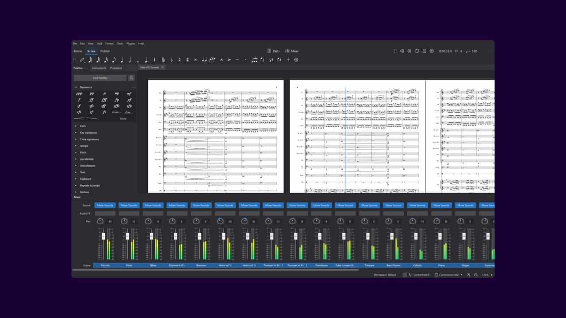Toggle the accent articulation marking
566x318 pixels.
coord(229,60)
